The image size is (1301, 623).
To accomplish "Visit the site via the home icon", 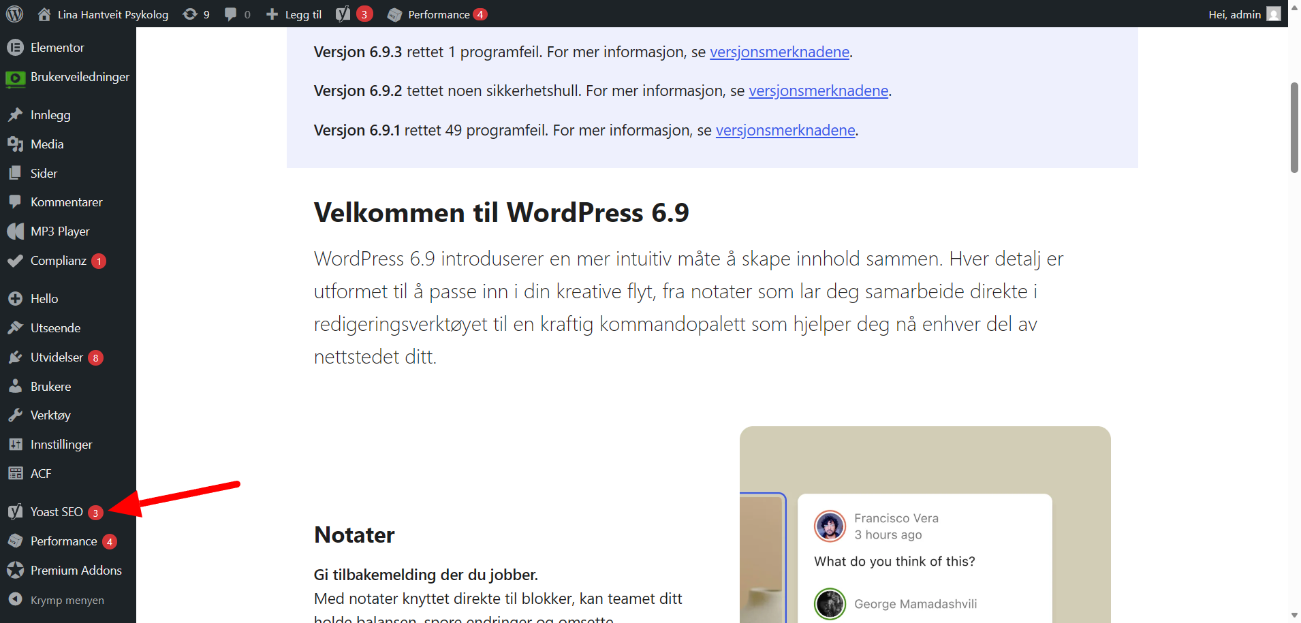I will coord(44,14).
